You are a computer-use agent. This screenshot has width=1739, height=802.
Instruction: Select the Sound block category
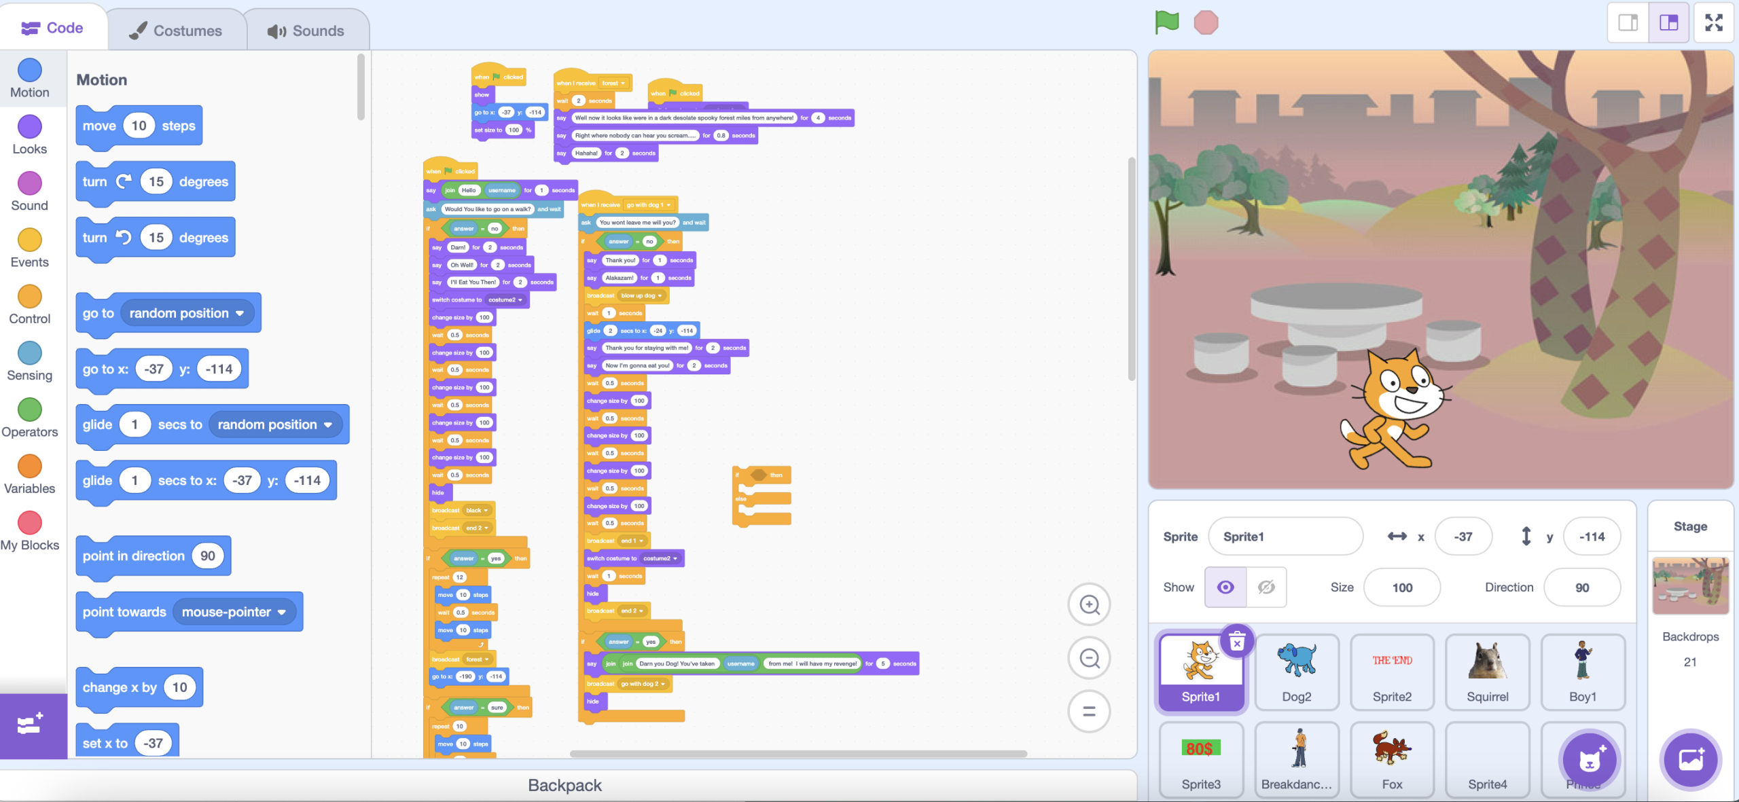(x=30, y=192)
